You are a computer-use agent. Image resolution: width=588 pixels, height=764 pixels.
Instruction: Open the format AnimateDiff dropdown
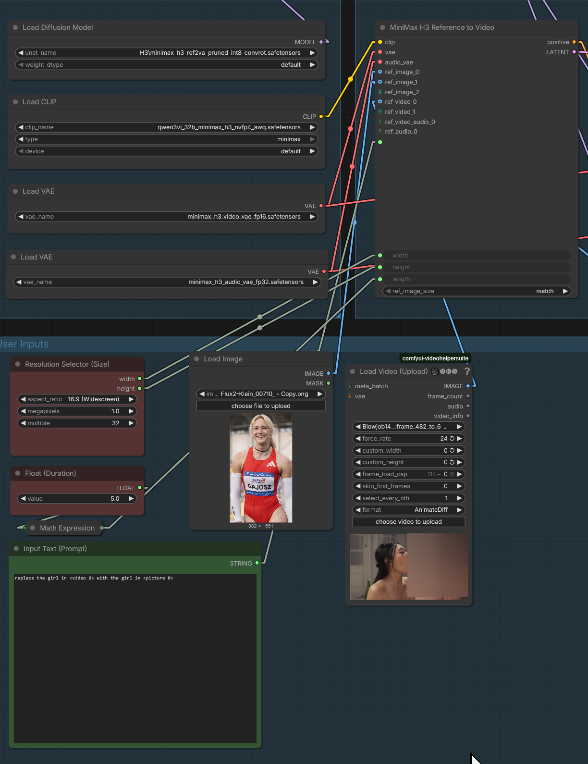(409, 510)
